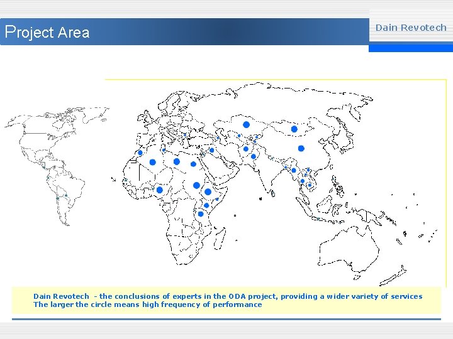The width and height of the screenshot is (453, 339).
Task: Click the large blue circle over Kazakhstan
Action: click(x=246, y=125)
